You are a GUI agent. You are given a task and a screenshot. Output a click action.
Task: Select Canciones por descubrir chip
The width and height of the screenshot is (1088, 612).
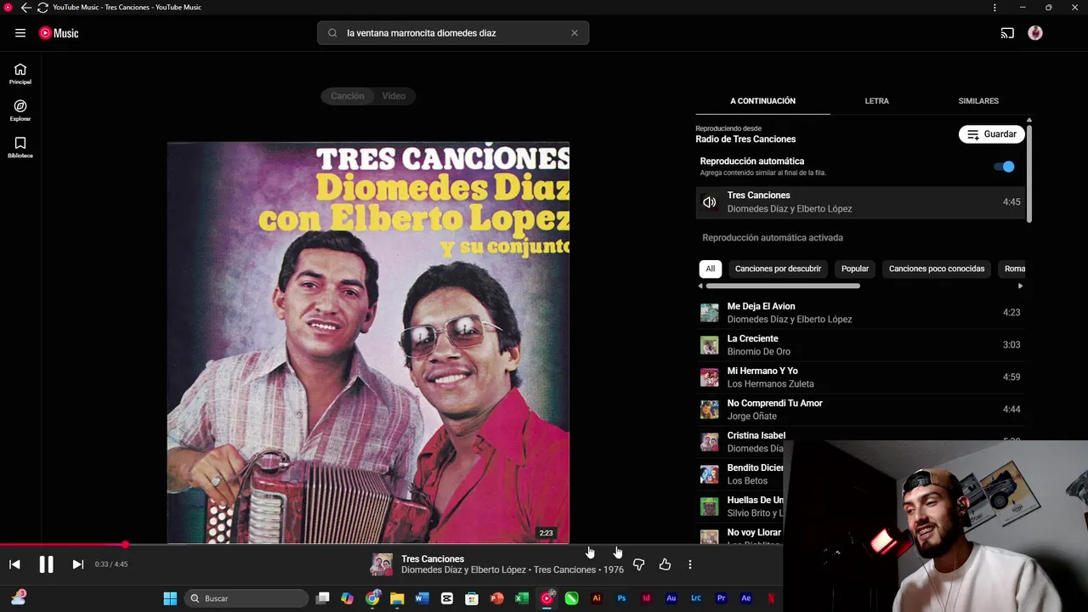pos(778,269)
